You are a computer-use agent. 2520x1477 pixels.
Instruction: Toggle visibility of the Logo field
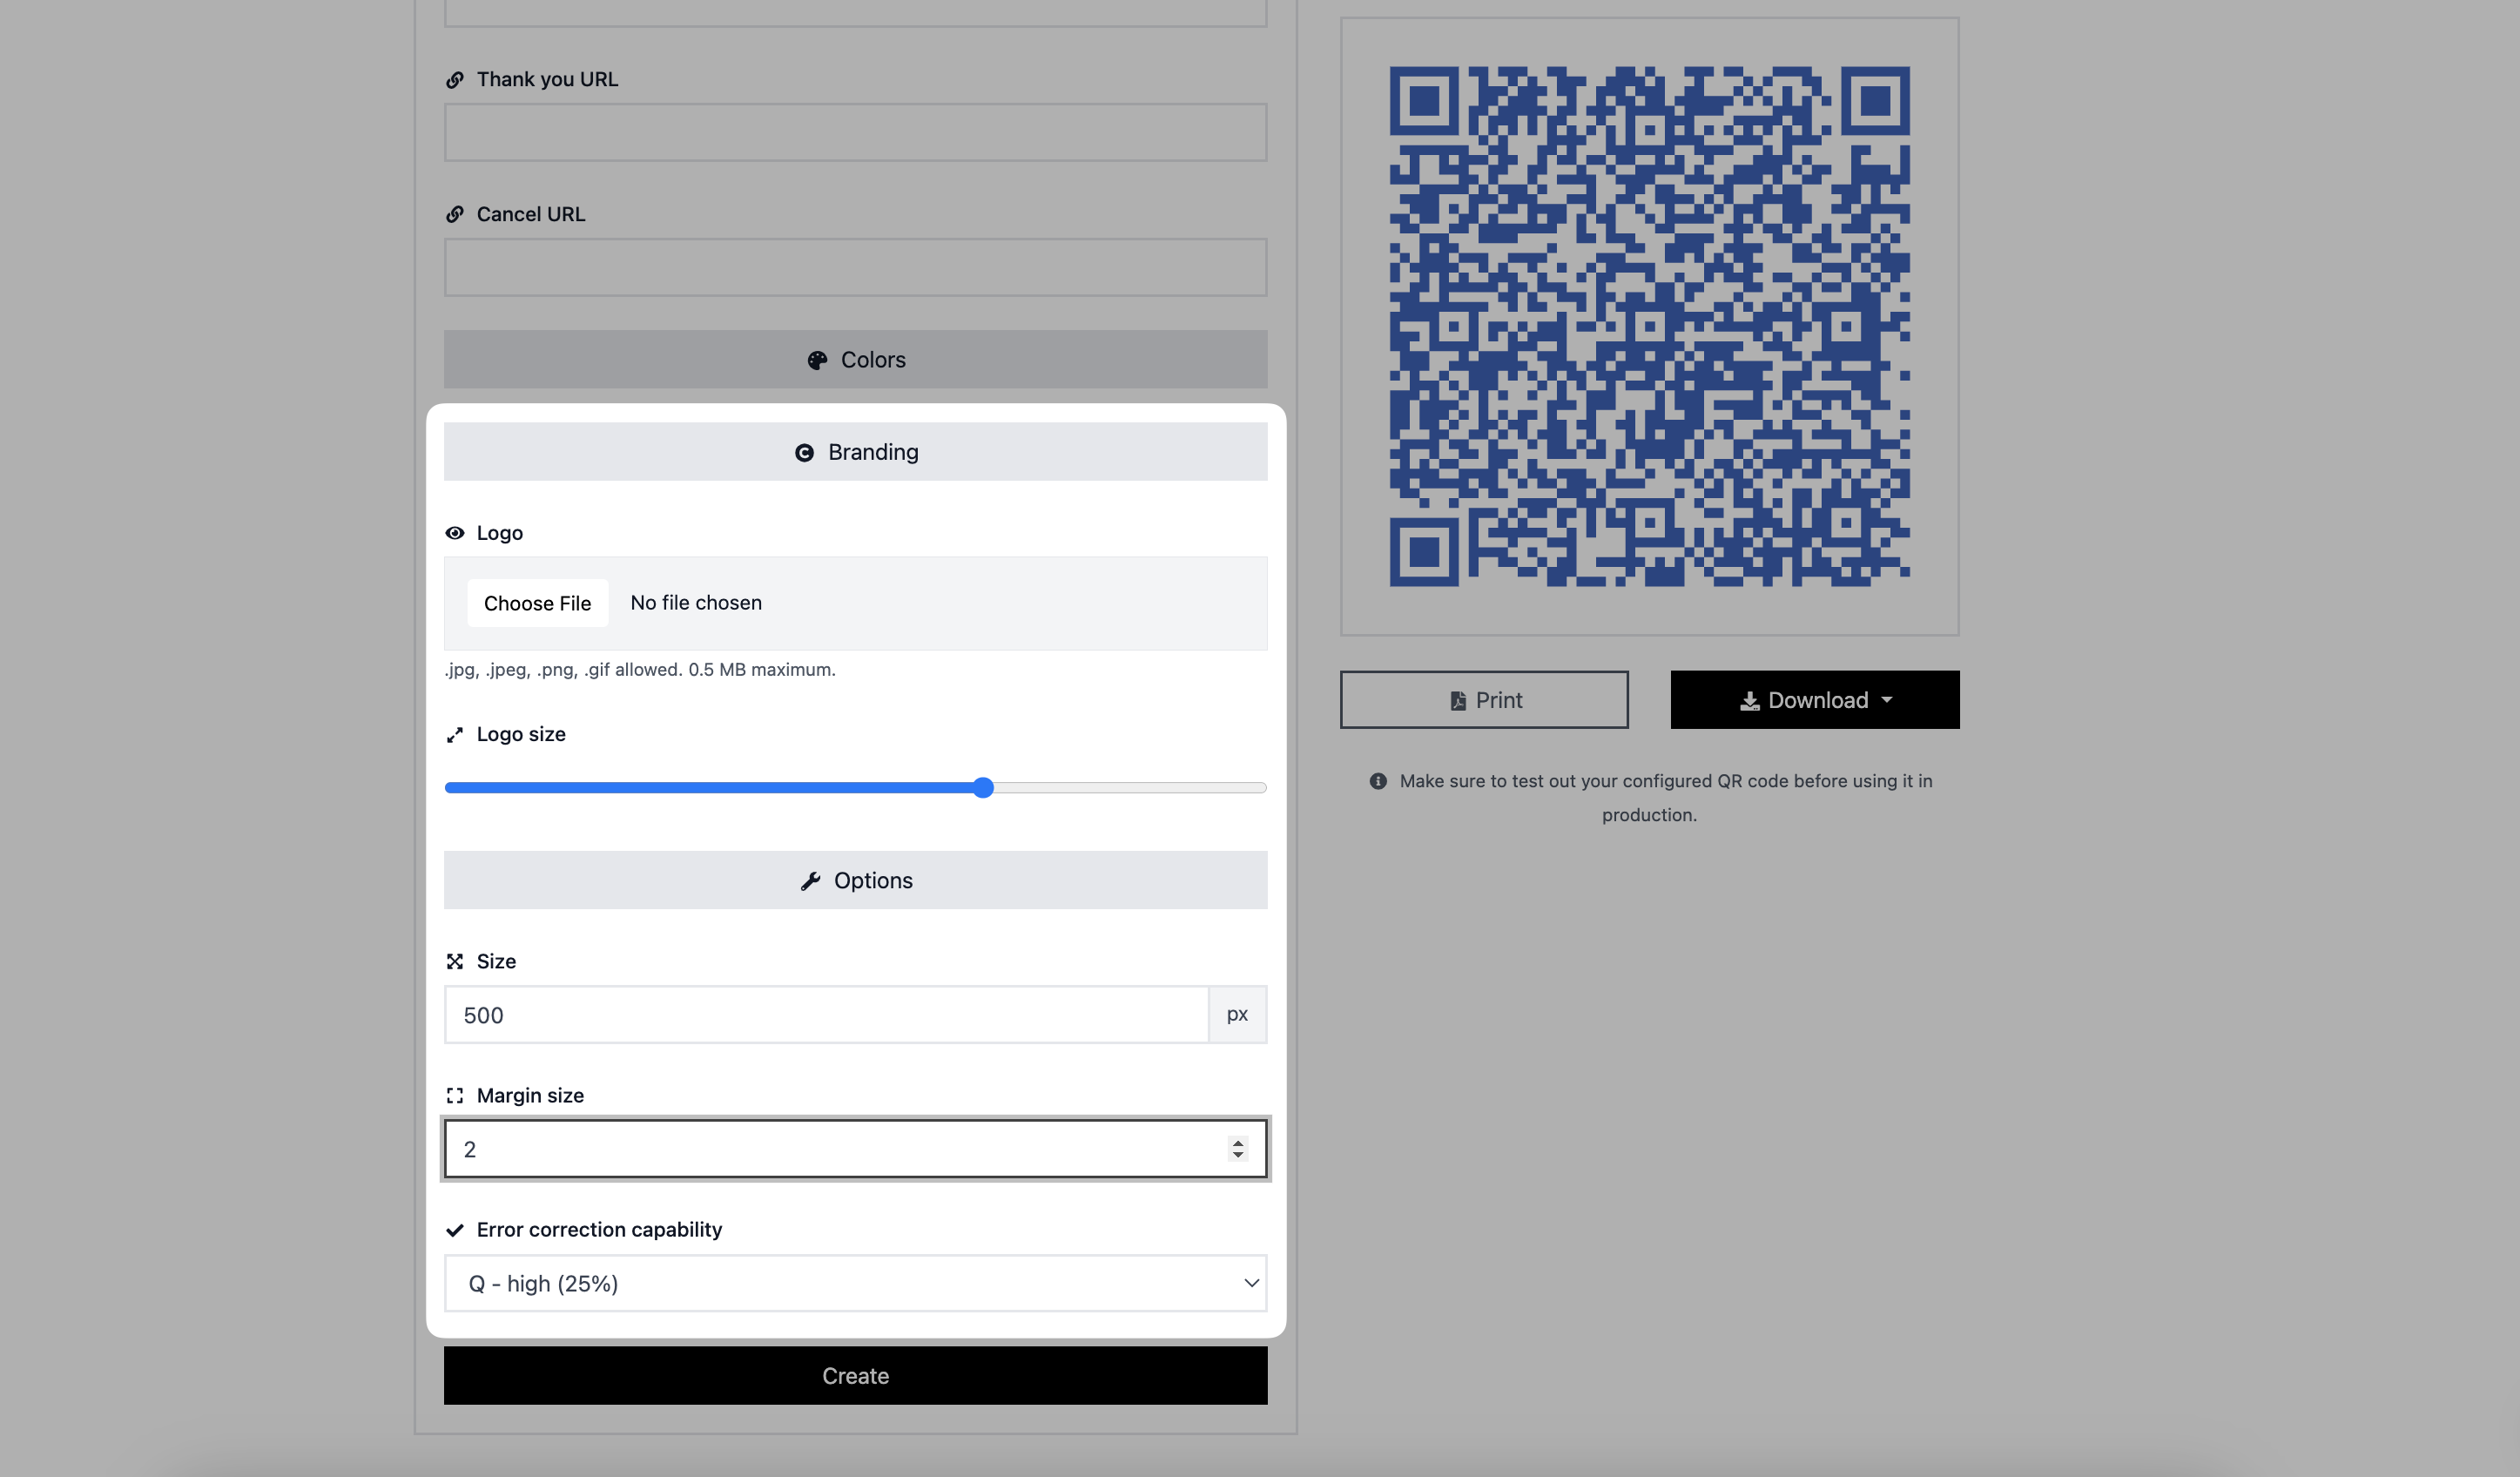[455, 531]
